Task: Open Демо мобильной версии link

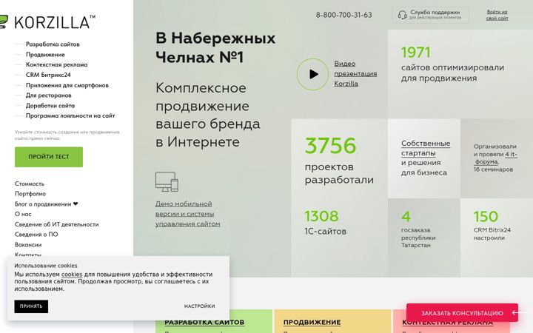Action: [187, 214]
